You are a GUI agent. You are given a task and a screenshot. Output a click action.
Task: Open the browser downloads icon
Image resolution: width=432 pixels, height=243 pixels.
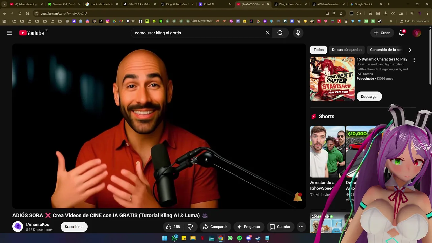click(385, 13)
